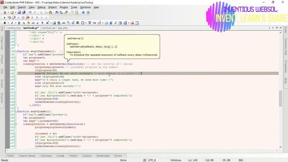Paste from clipboard icon
288x162 pixels.
50,12
